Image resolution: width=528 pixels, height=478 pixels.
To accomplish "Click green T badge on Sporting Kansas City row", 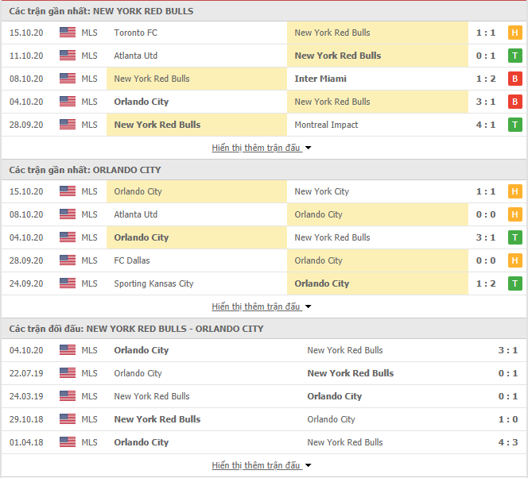I will (514, 283).
